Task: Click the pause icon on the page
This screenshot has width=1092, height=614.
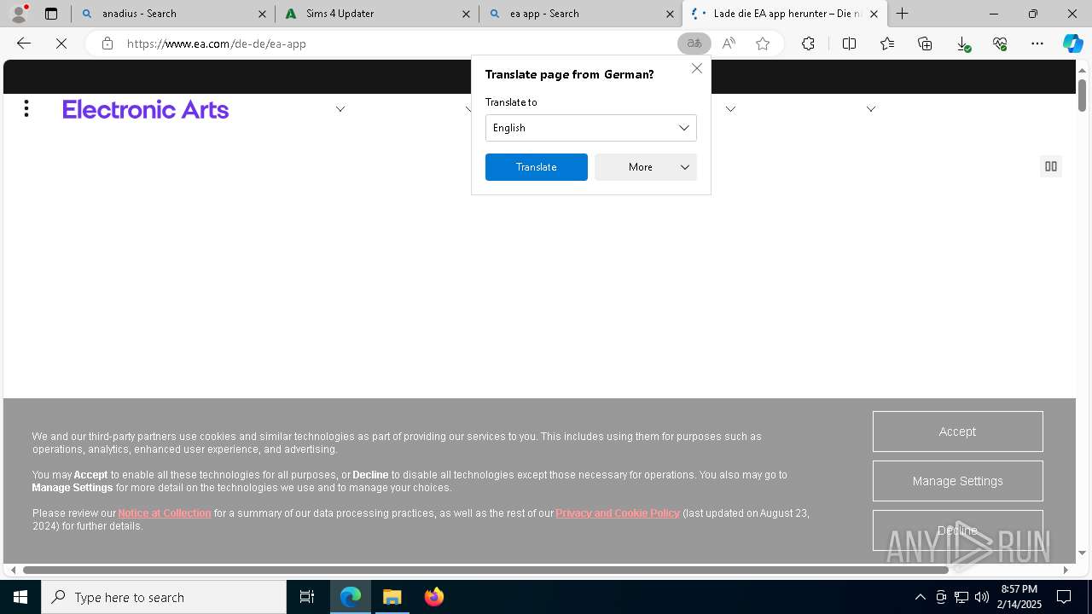Action: click(1051, 166)
